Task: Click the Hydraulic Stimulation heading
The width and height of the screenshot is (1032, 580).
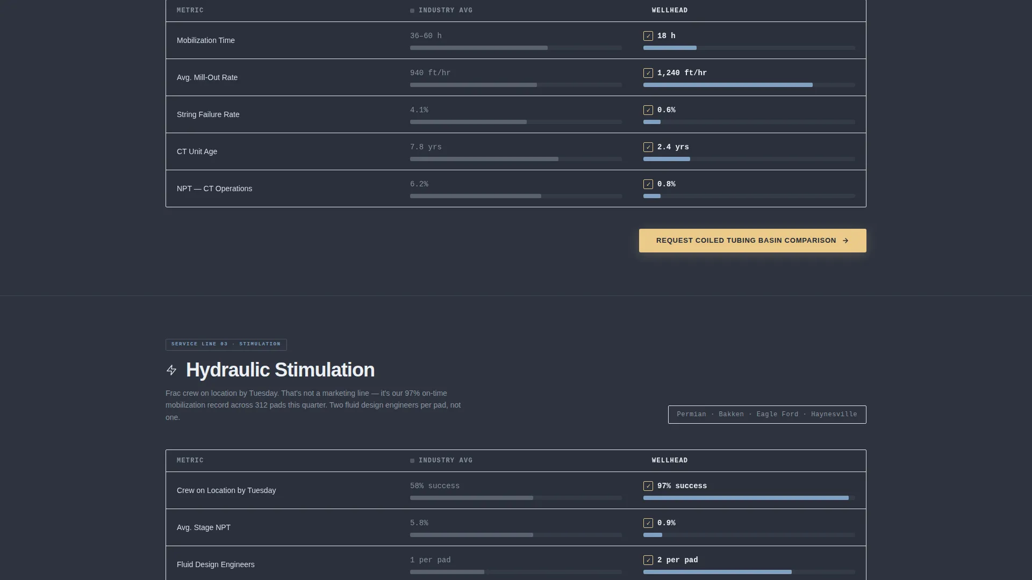Action: tap(280, 370)
